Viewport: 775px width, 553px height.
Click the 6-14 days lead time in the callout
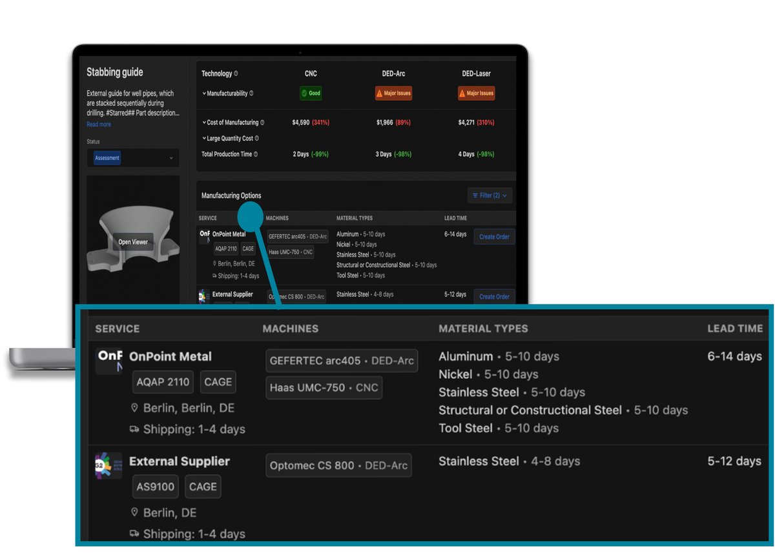[734, 356]
